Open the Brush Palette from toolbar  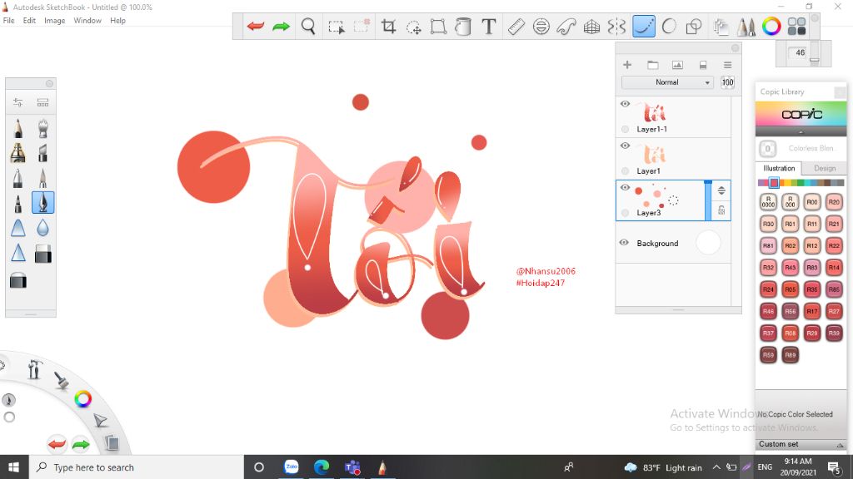pos(746,26)
